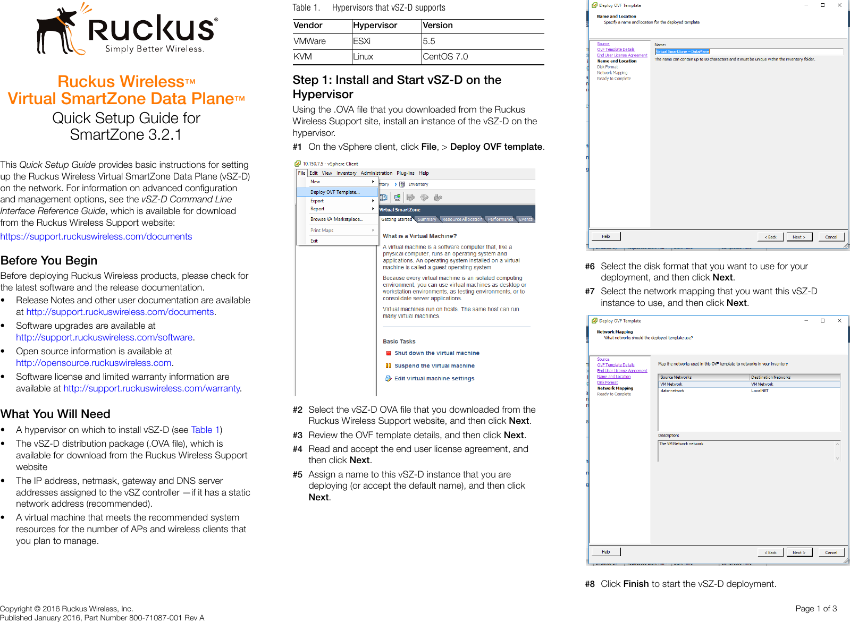
Task: Follow the Table 1 cross-reference link
Action: point(205,430)
